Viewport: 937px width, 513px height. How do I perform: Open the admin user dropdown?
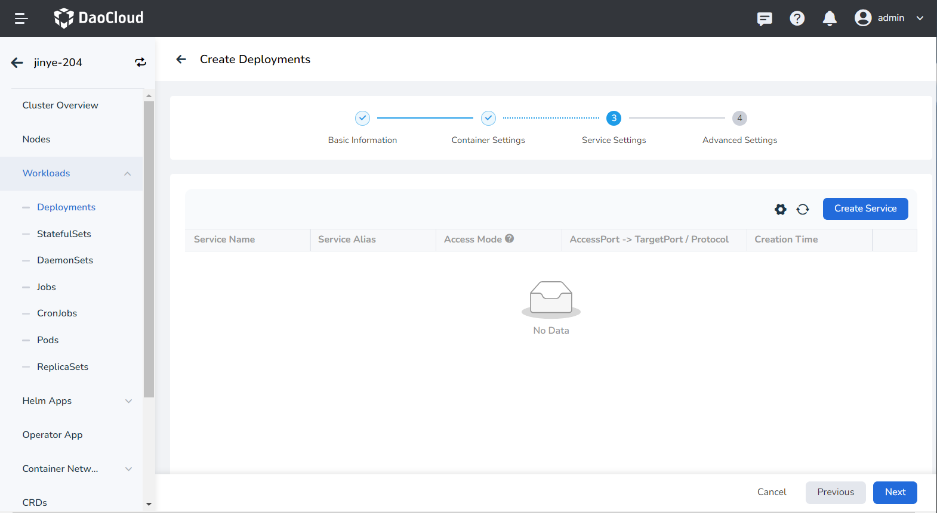point(889,18)
